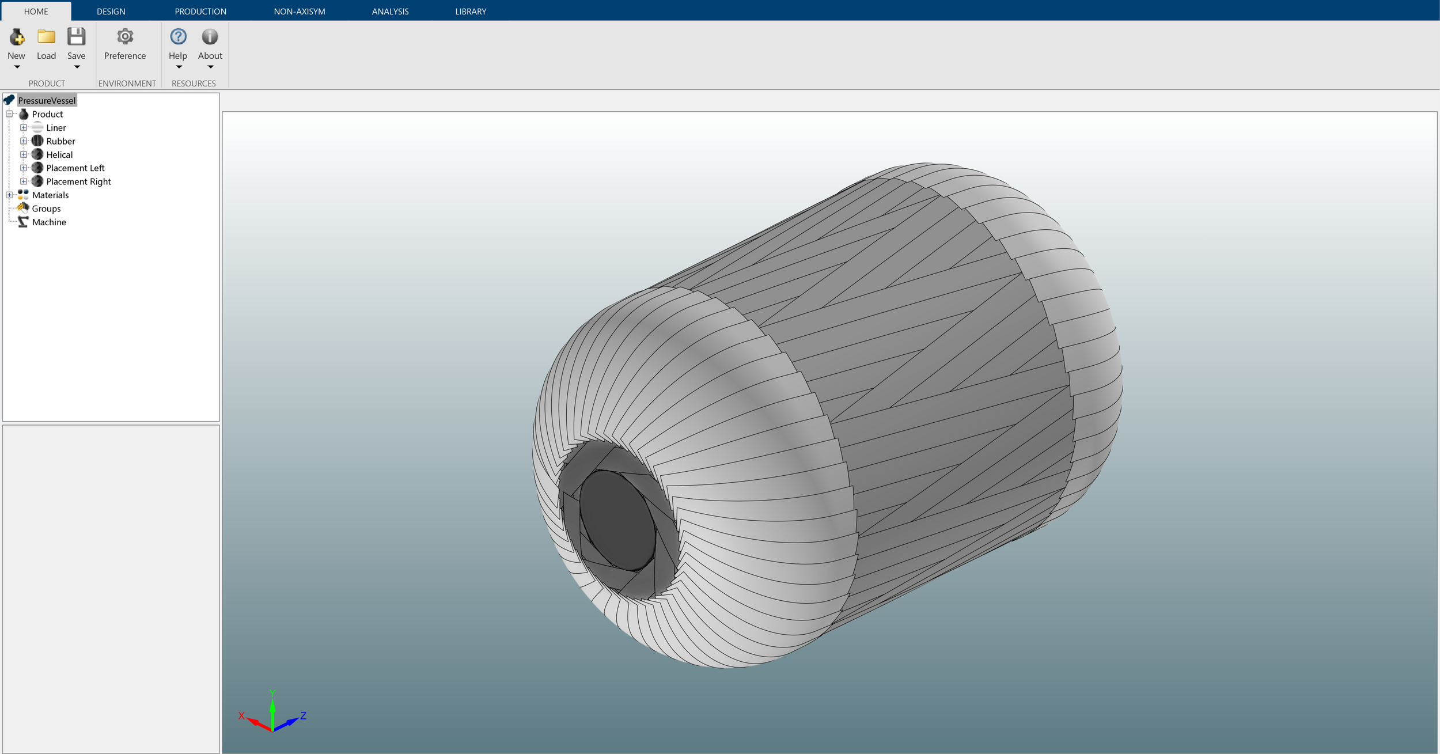Click the Save floppy disk icon

(76, 37)
